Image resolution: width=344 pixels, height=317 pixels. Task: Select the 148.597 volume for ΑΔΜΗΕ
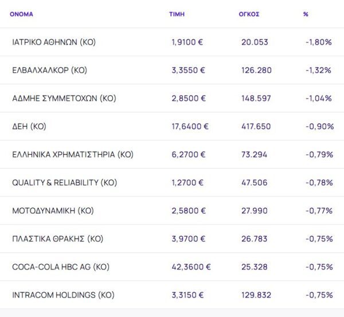pos(256,99)
